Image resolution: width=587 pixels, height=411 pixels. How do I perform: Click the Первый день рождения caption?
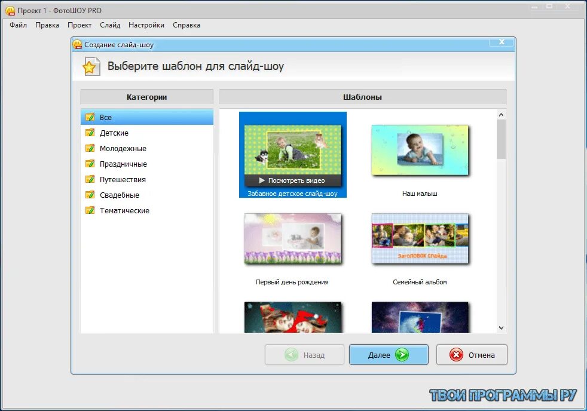click(292, 282)
